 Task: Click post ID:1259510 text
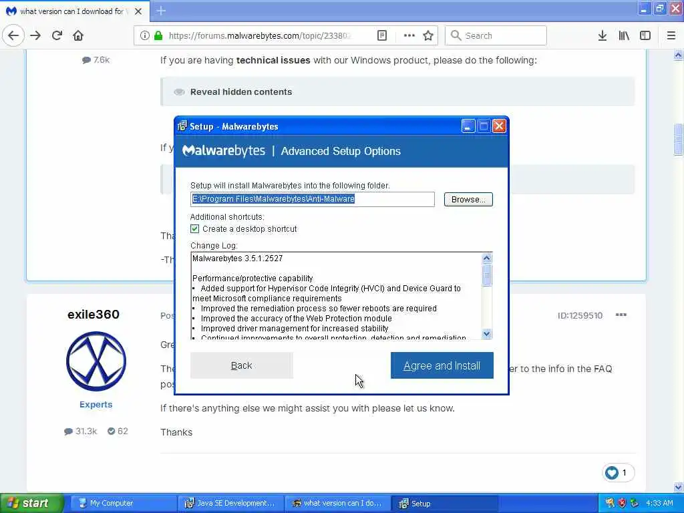pyautogui.click(x=580, y=315)
